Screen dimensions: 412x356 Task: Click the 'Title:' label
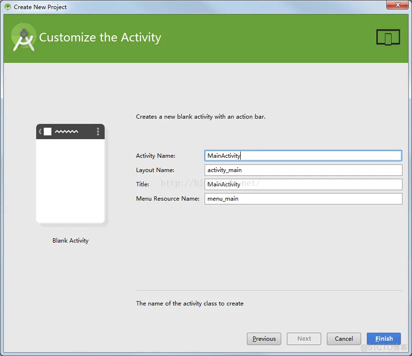click(142, 184)
